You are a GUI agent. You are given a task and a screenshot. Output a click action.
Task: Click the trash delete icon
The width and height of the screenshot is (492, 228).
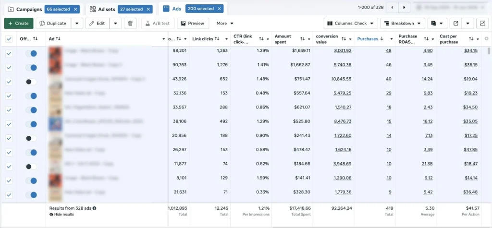coord(130,23)
